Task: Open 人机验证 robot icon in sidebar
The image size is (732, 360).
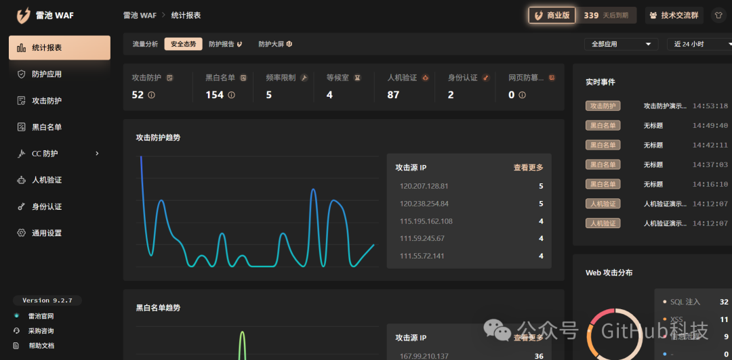Action: point(21,180)
